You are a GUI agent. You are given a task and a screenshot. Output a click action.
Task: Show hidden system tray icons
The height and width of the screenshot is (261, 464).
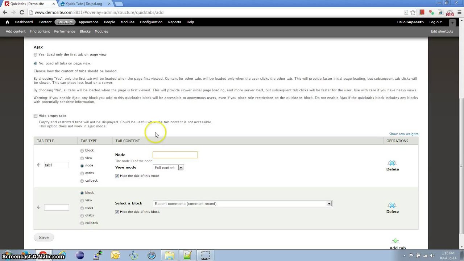(x=405, y=256)
